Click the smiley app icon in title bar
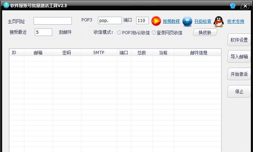 click(x=6, y=5)
